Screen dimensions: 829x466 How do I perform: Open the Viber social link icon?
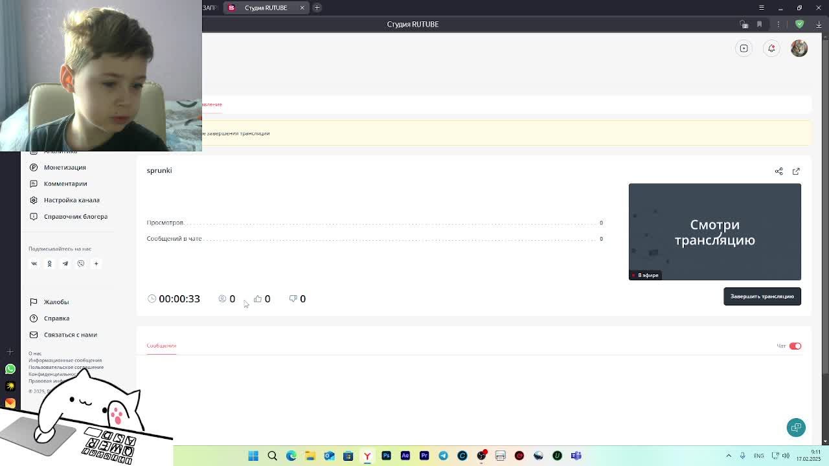tap(81, 263)
